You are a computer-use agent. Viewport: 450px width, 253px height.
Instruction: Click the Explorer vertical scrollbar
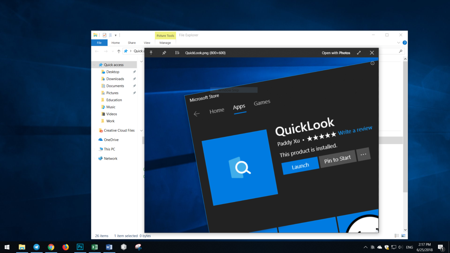(405, 126)
